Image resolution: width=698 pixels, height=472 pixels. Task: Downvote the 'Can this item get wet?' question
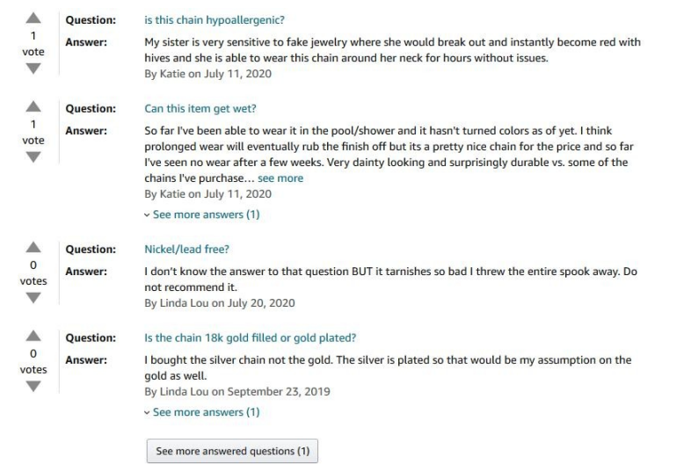(33, 157)
